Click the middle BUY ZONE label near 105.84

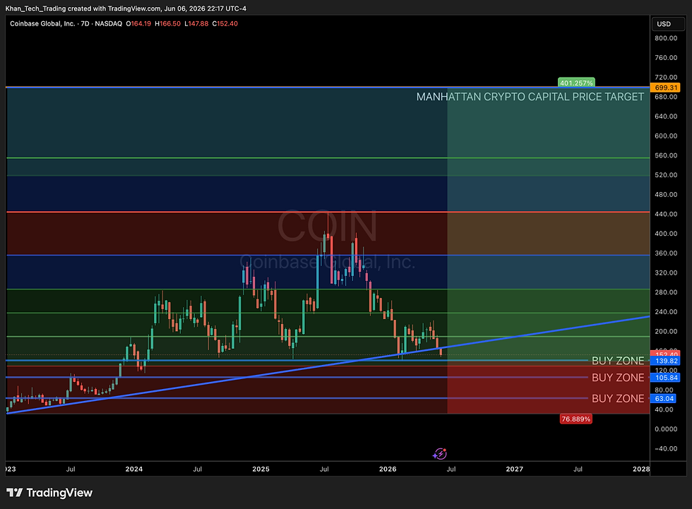[x=618, y=378]
